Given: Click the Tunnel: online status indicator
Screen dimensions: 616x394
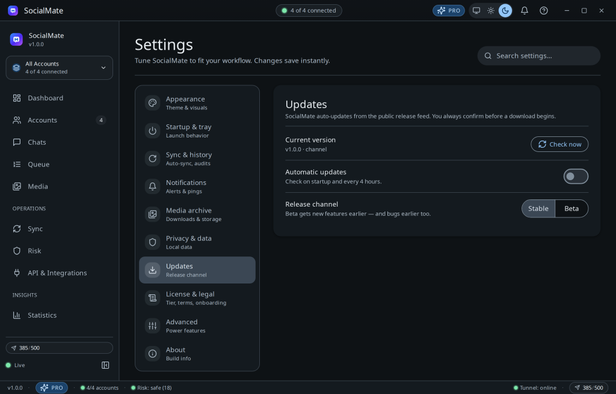Looking at the screenshot, I should coord(535,388).
